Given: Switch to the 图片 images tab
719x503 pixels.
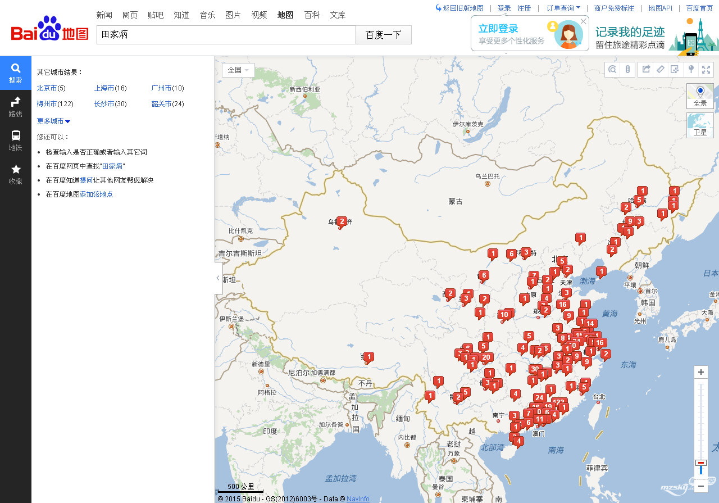Looking at the screenshot, I should tap(233, 15).
